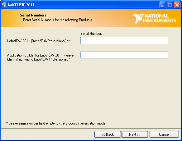
Task: Click the installer icon in title bar
Action: tap(4, 5)
